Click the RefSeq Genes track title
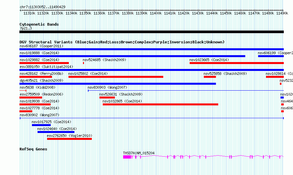 pyautogui.click(x=33, y=149)
